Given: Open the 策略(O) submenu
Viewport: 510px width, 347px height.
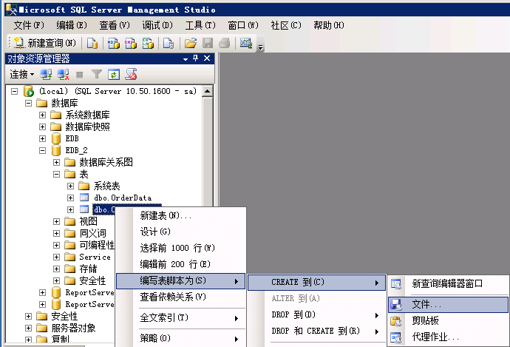Looking at the screenshot, I should [x=180, y=338].
